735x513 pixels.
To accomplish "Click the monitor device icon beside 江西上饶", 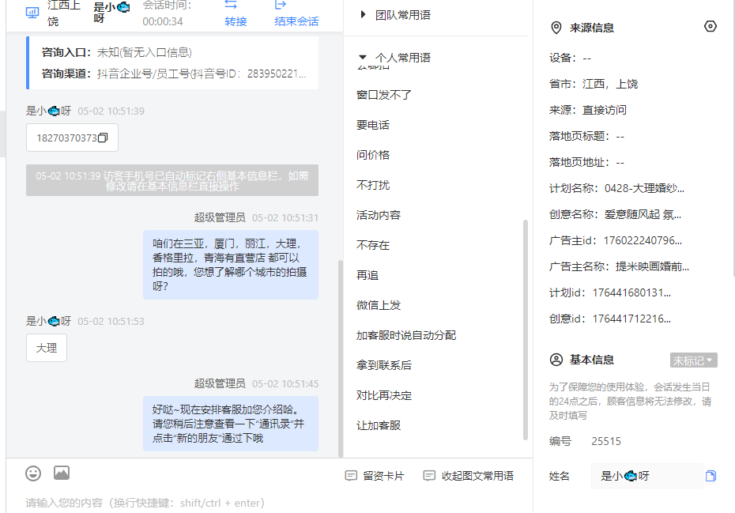I will (32, 13).
